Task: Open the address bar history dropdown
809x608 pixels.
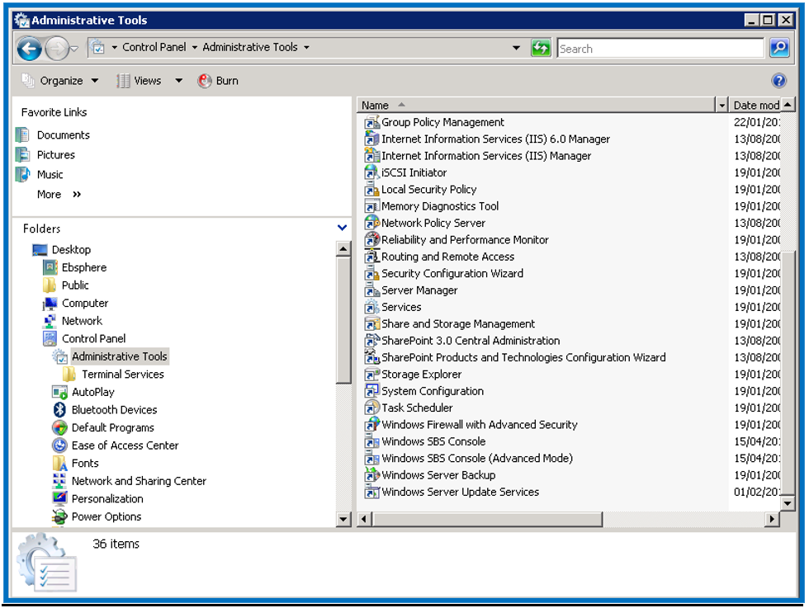Action: click(516, 48)
